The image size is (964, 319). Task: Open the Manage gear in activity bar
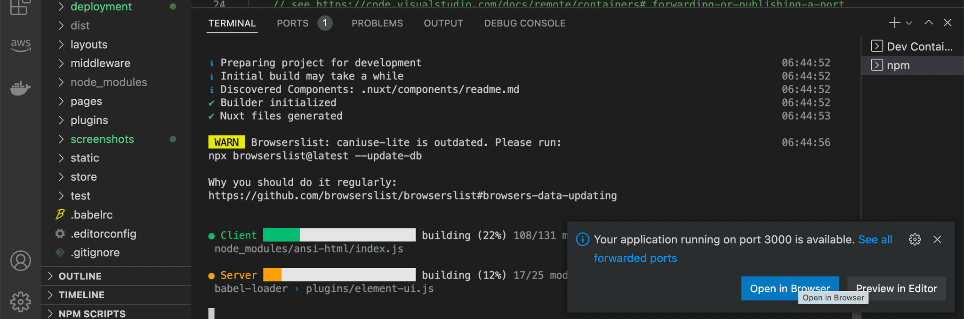click(x=21, y=302)
